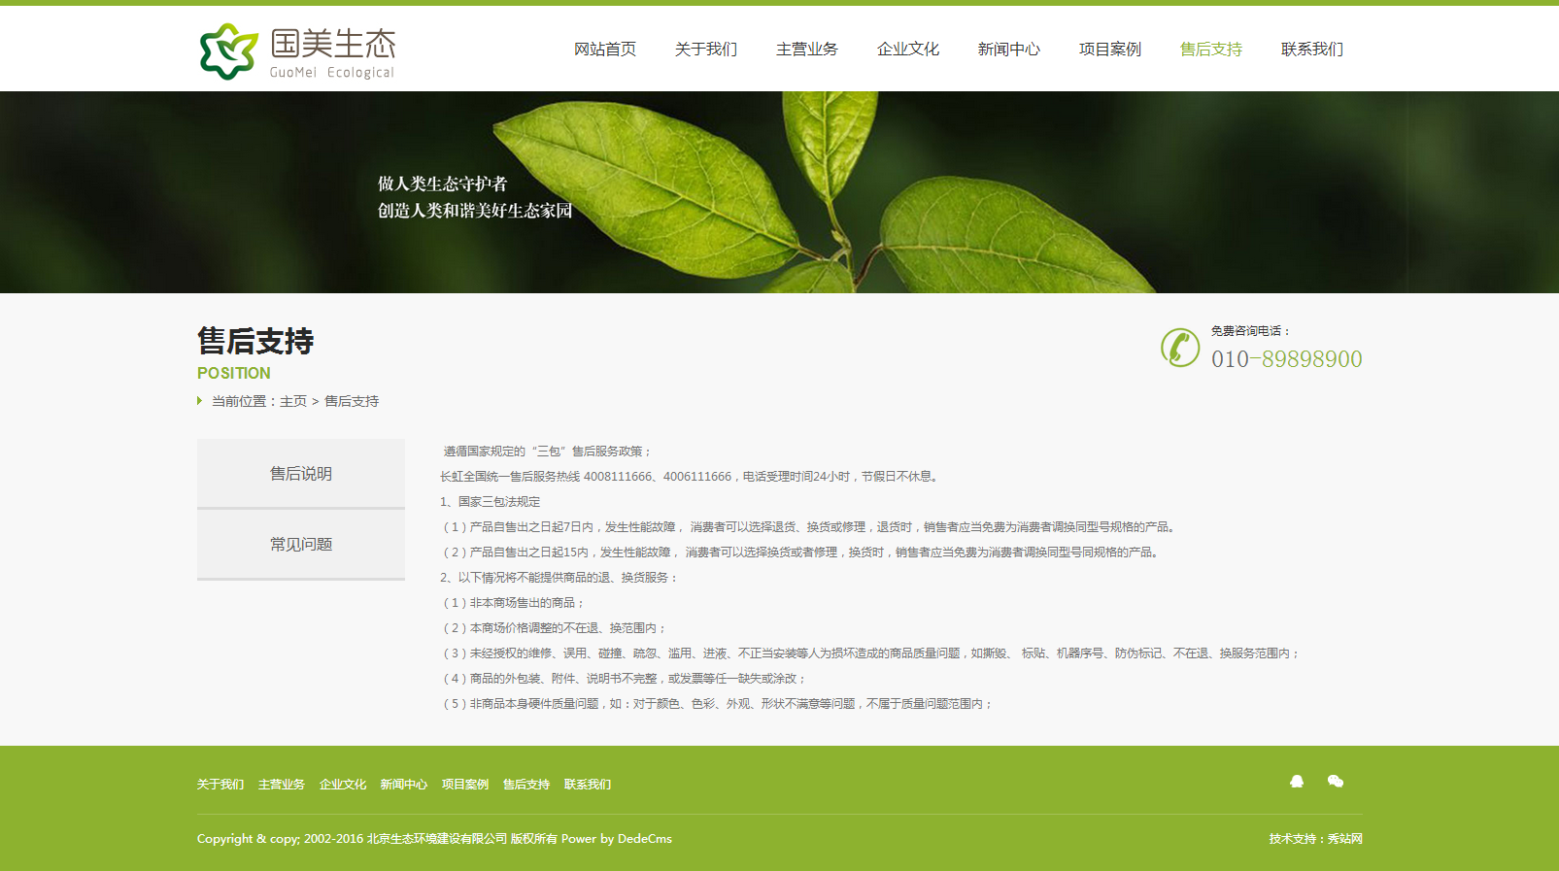
Task: Click the green phone icon
Action: tap(1179, 348)
